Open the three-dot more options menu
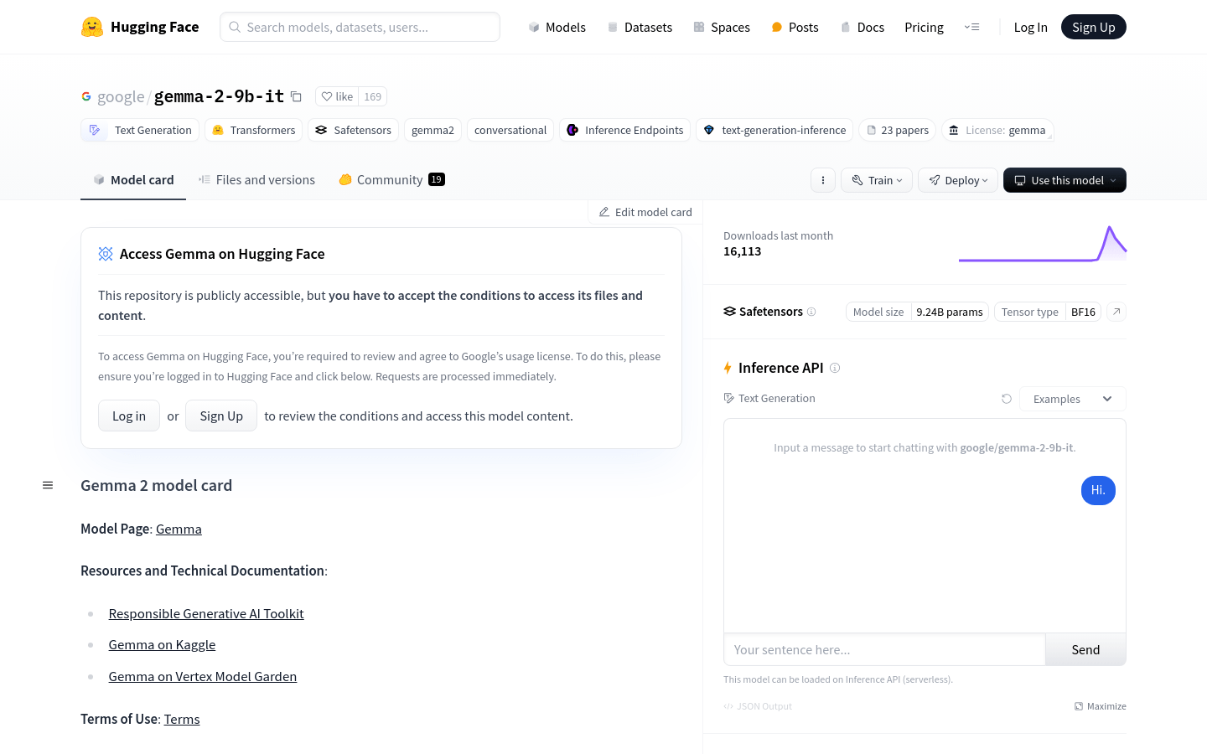Image resolution: width=1207 pixels, height=754 pixels. [x=823, y=180]
